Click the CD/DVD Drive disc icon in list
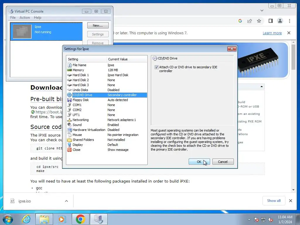Viewport: 300px width, 225px height. tap(69, 95)
